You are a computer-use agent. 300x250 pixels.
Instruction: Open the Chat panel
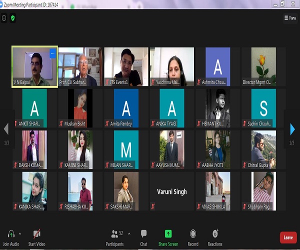click(x=143, y=234)
